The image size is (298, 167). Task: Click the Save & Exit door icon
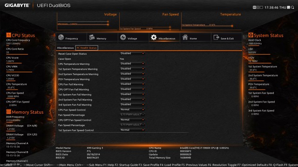click(216, 37)
